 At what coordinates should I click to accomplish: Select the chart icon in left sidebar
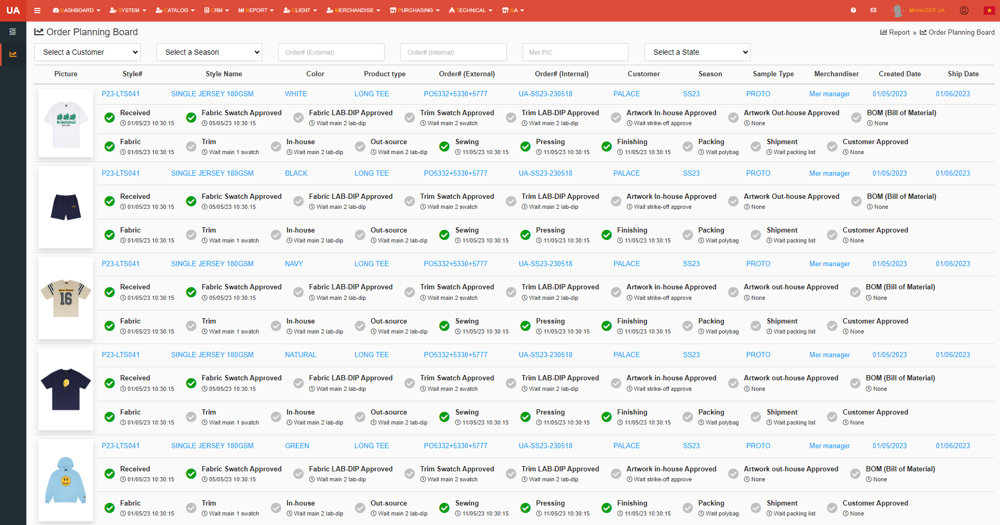click(x=13, y=54)
